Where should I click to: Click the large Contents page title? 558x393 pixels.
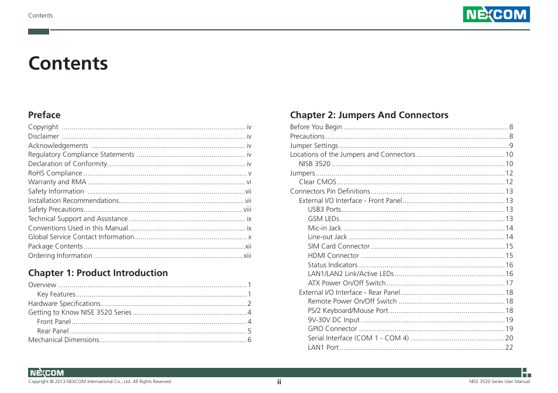coord(68,63)
